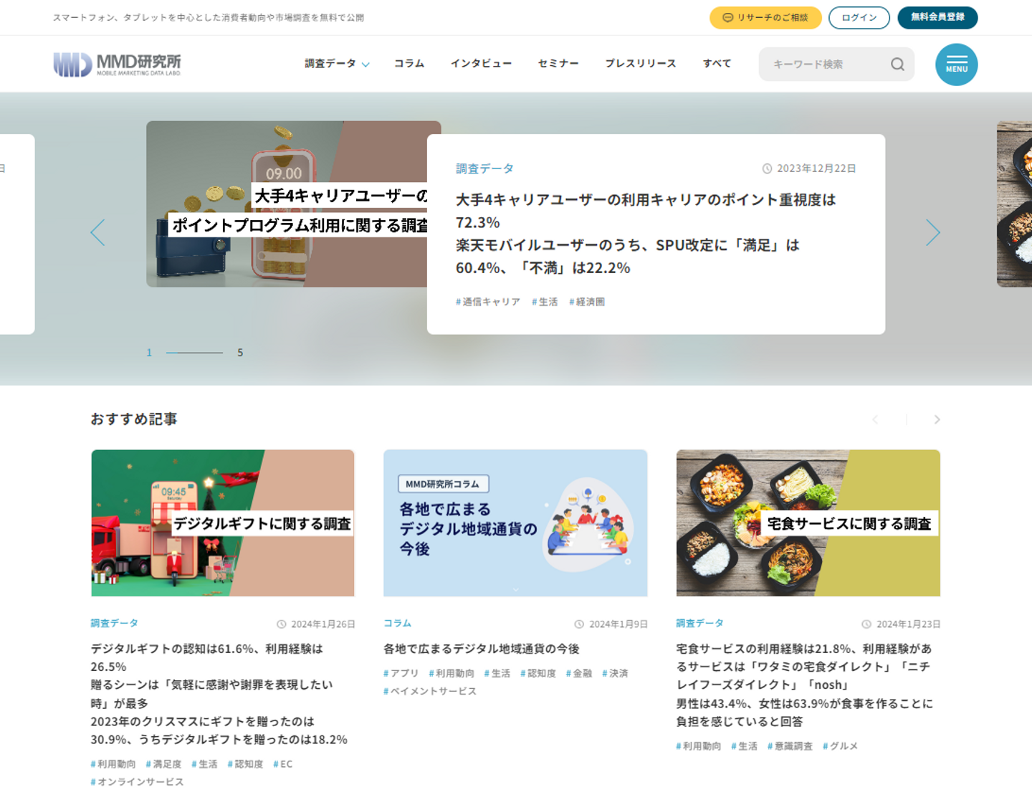Click the コラム category label on second card
Viewport: 1032px width, 810px height.
click(397, 624)
